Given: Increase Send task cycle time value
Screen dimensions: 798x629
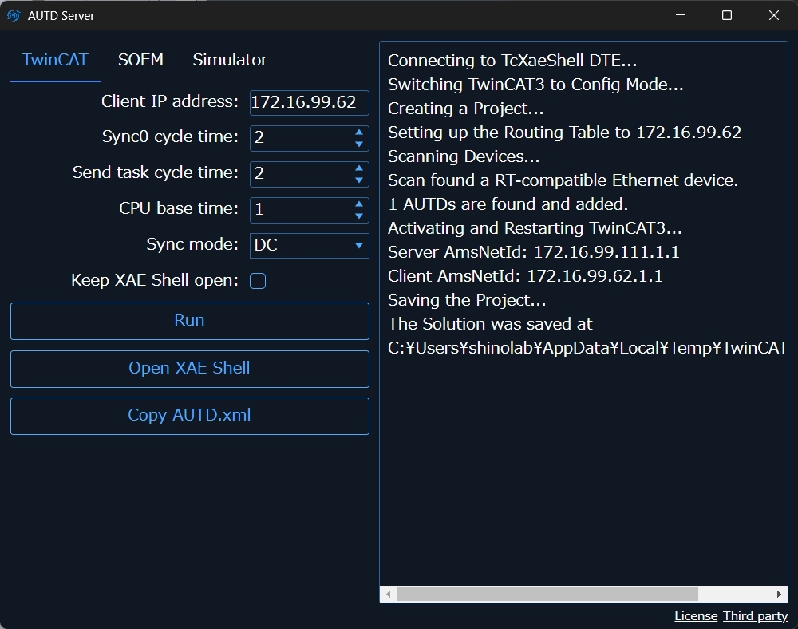Looking at the screenshot, I should tap(359, 168).
